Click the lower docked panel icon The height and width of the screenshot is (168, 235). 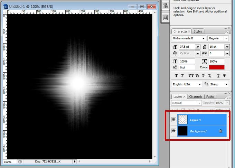[x=166, y=18]
